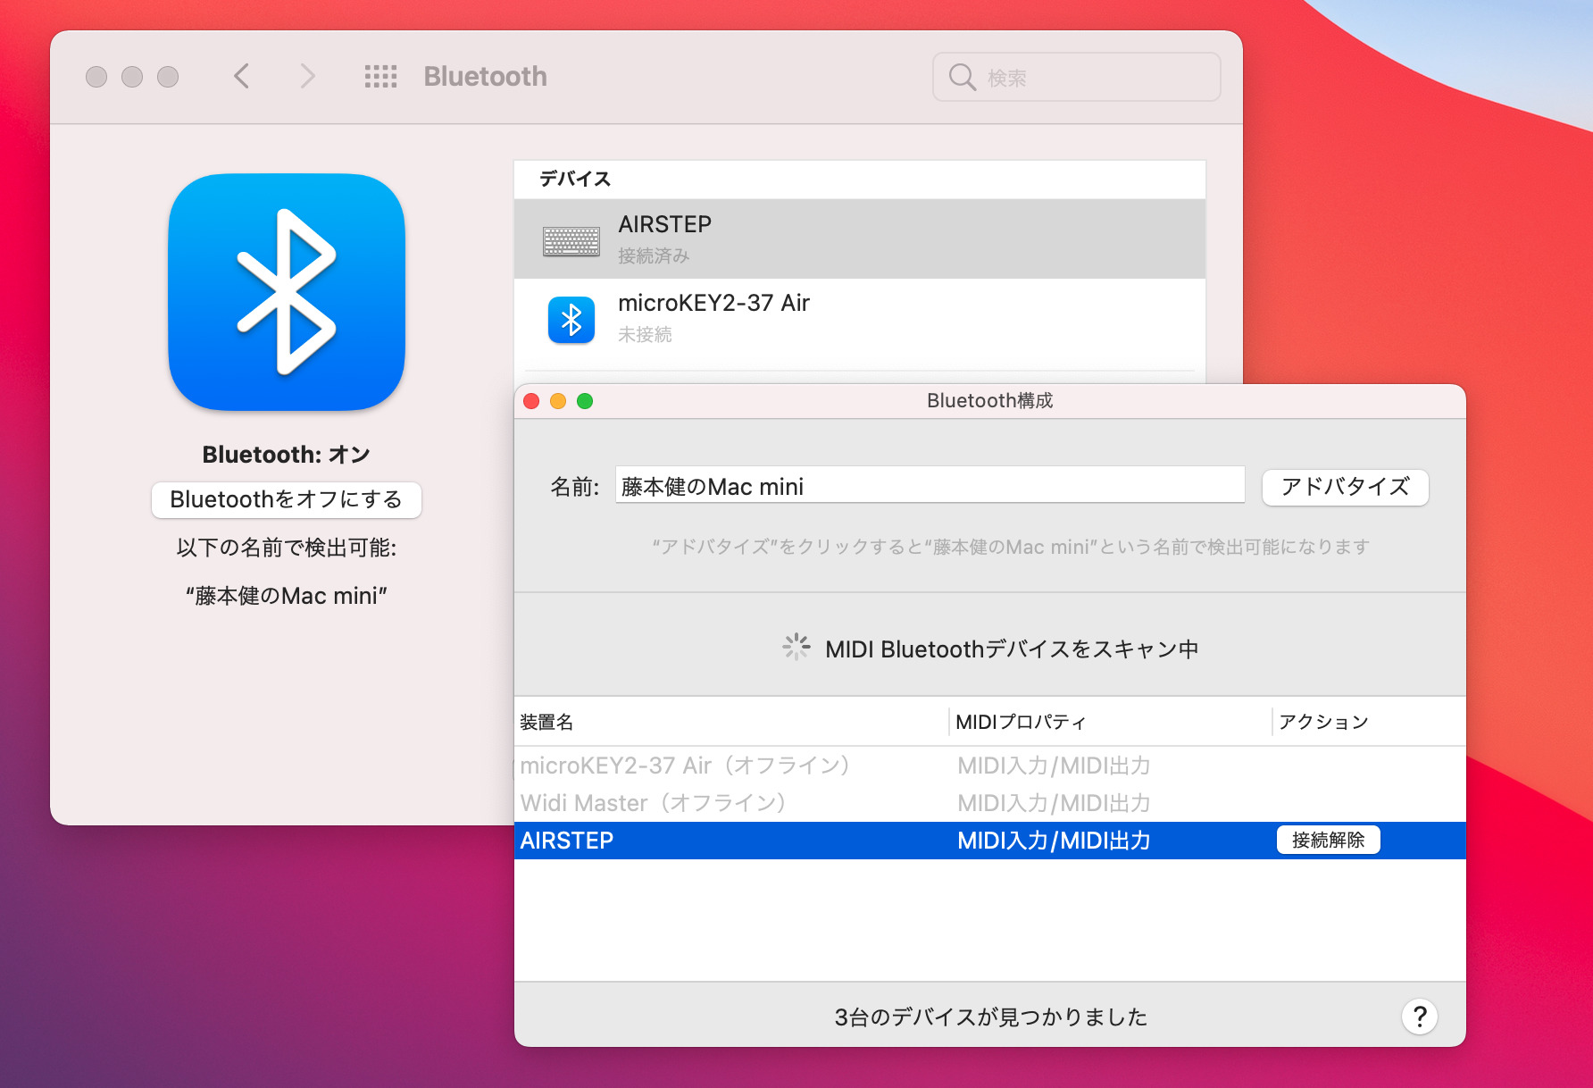Click the アドバタイズ button
1593x1088 pixels.
(1345, 487)
